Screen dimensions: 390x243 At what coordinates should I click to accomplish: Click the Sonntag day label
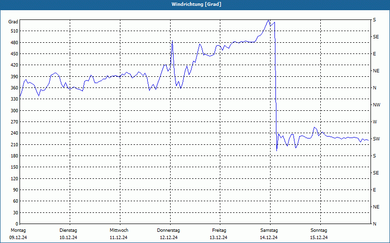tap(319, 230)
